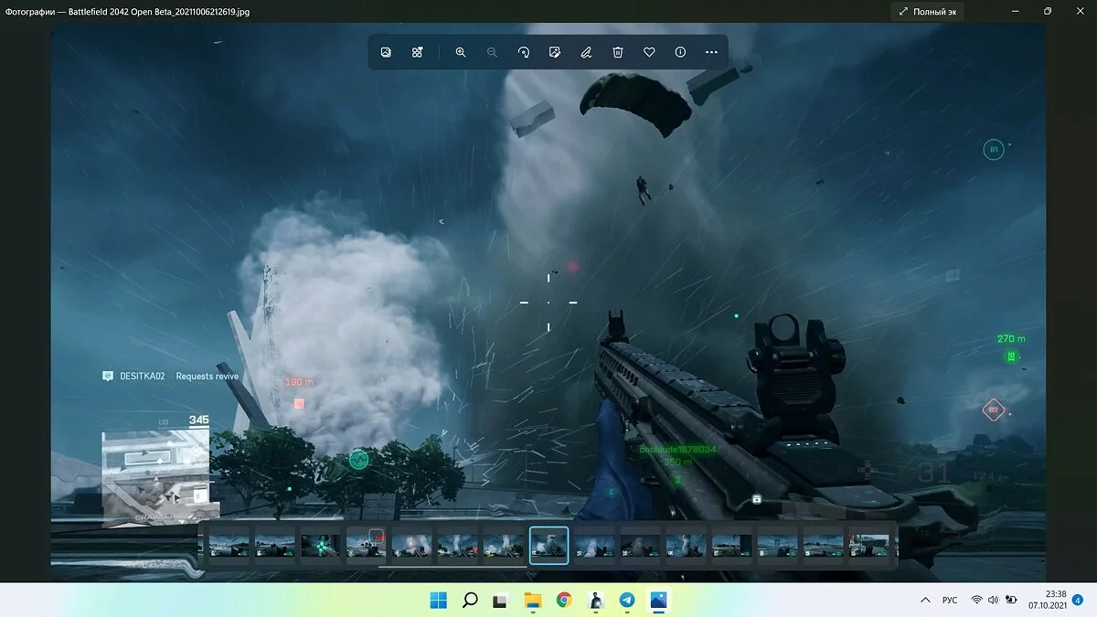1097x617 pixels.
Task: Open the edit image tool
Action: coord(554,53)
